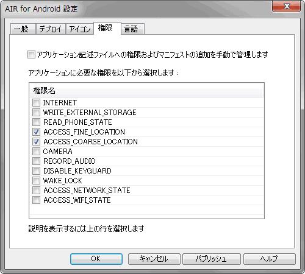Check the RECORD_AUDIO permission box
305x274 pixels.
(36, 161)
